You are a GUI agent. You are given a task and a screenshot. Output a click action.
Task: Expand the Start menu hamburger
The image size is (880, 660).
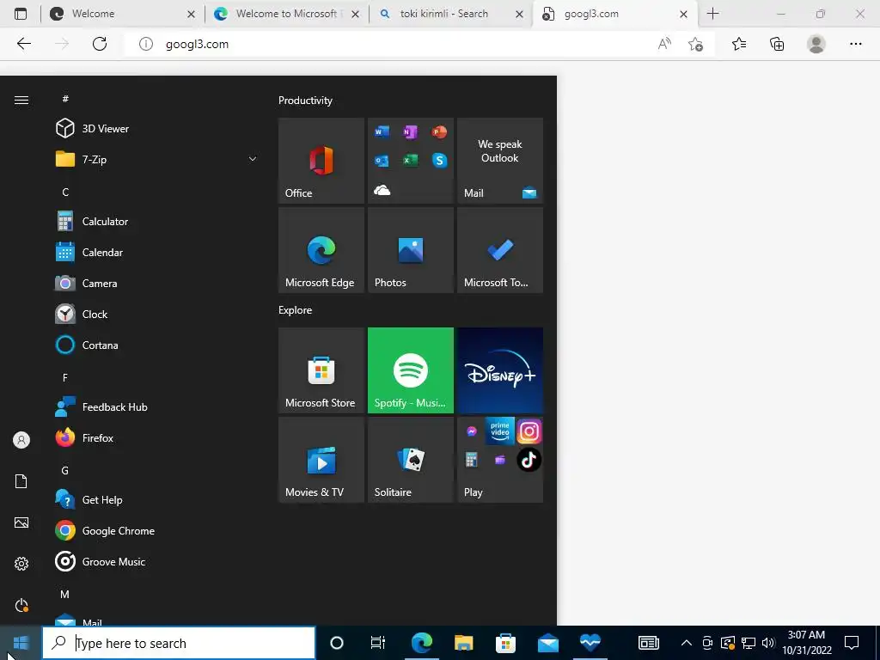click(x=21, y=100)
